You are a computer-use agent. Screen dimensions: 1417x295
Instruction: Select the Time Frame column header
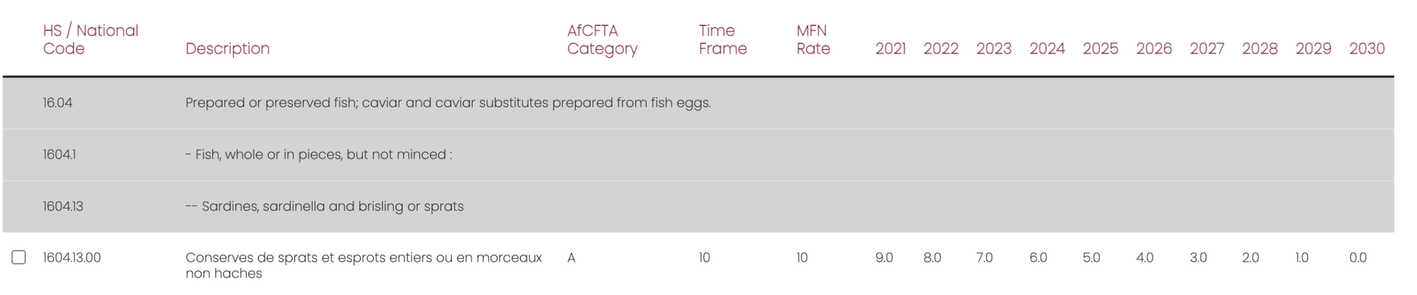[x=722, y=39]
